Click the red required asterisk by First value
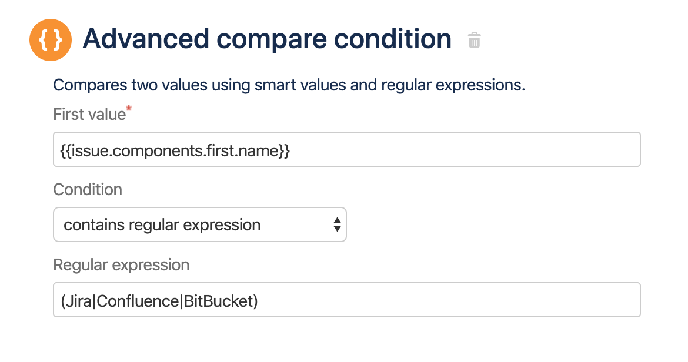 pyautogui.click(x=129, y=109)
